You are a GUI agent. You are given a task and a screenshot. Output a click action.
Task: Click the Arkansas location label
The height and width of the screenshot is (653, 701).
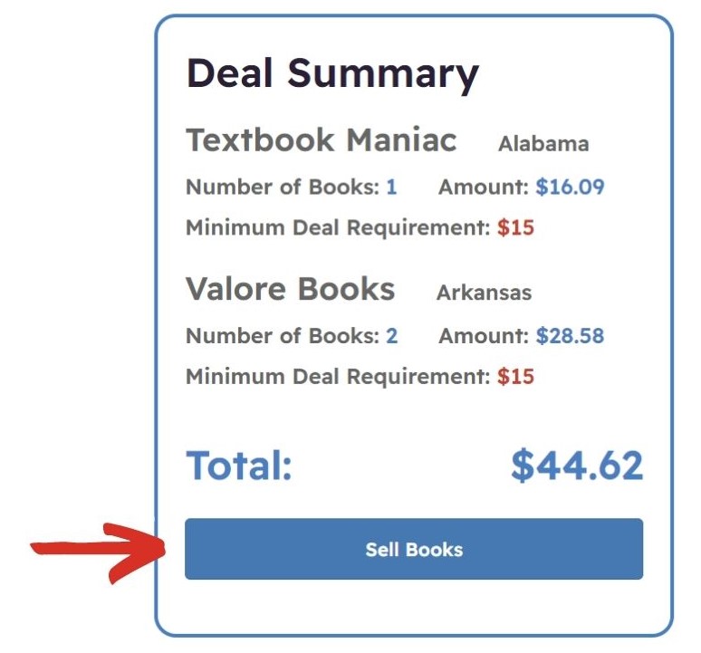[484, 293]
